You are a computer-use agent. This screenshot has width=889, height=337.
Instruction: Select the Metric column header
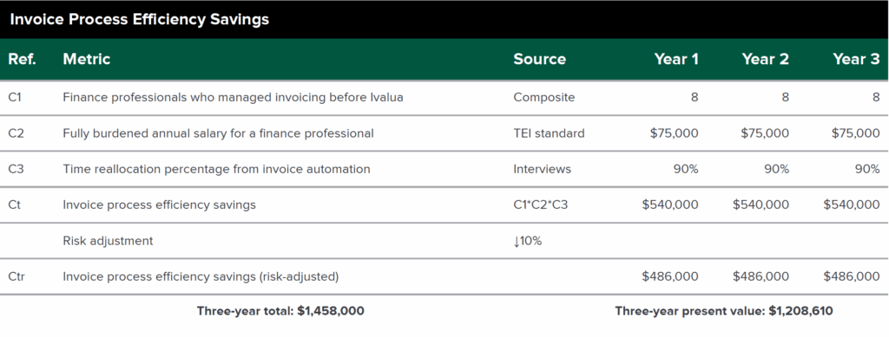[87, 59]
